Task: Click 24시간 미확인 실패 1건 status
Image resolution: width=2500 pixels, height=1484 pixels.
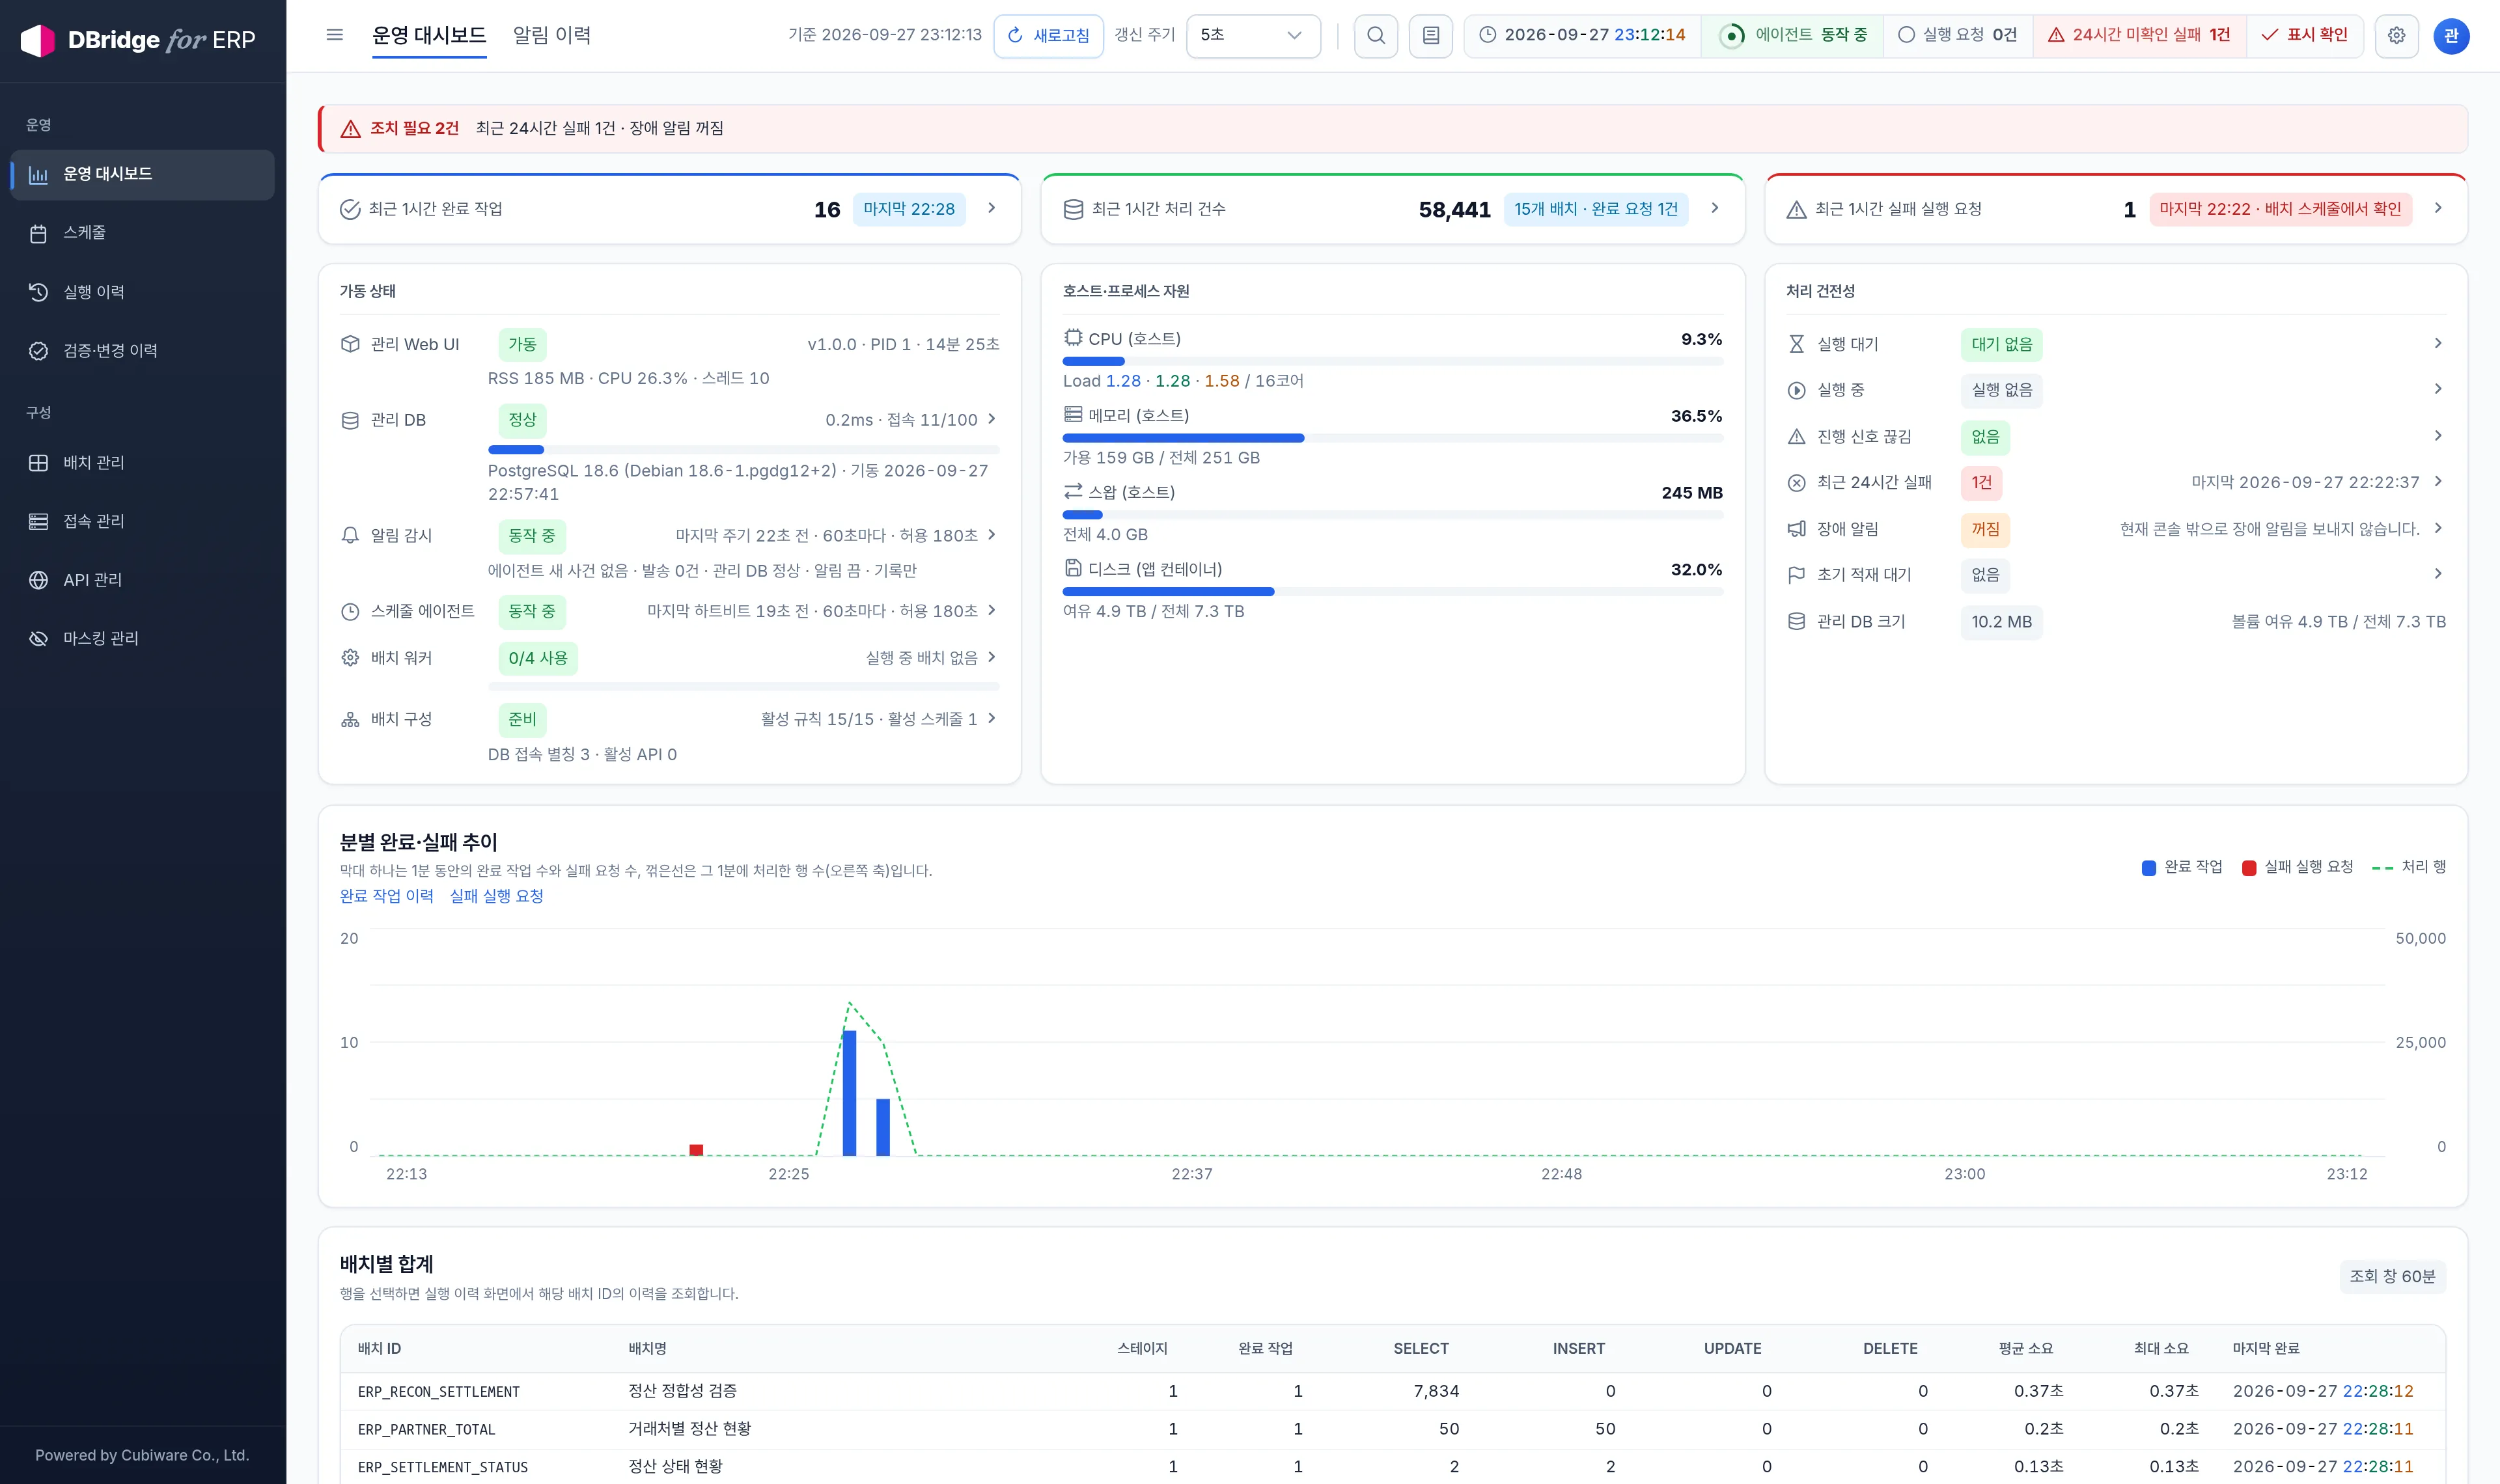Action: coord(2139,35)
